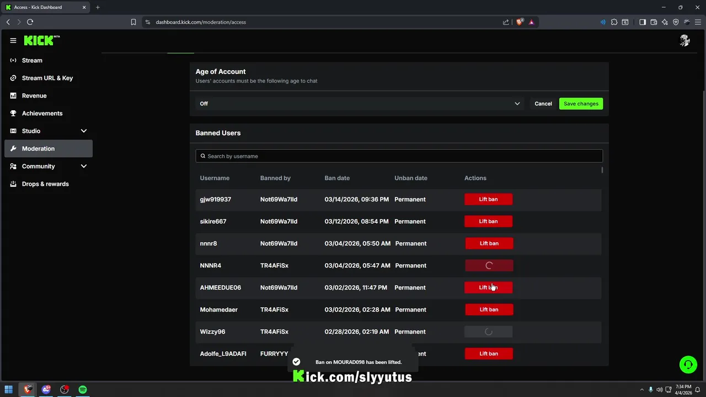The height and width of the screenshot is (397, 706).
Task: Open Brave Wallet icon
Action: pos(654,22)
